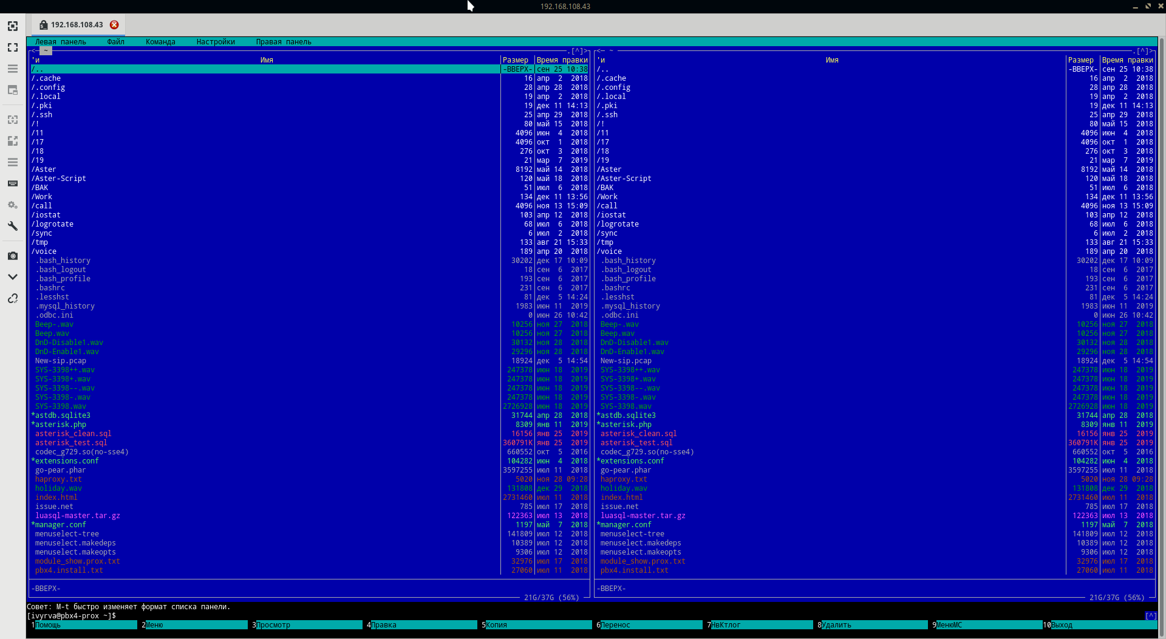Open the Команда menu
The width and height of the screenshot is (1166, 639).
click(160, 42)
